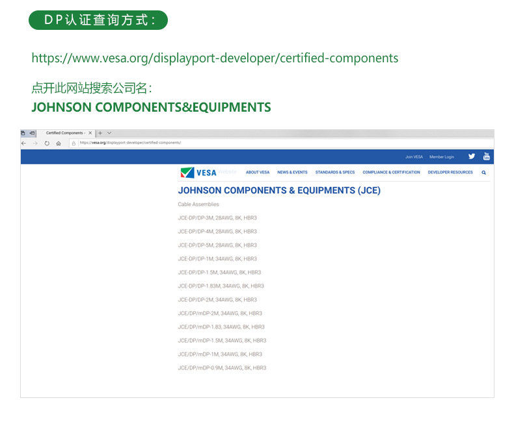Viewport: 514px width, 435px height.
Task: Click the VESA logo
Action: click(x=198, y=172)
